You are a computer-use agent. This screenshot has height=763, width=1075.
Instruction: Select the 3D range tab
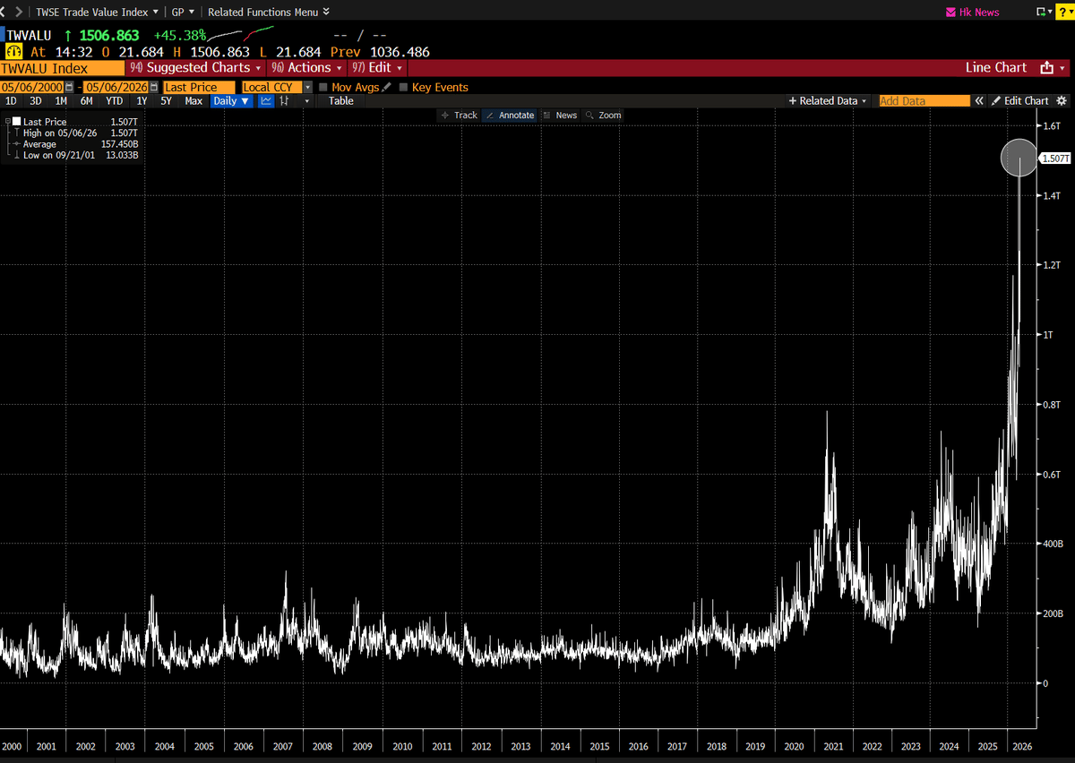tap(36, 101)
